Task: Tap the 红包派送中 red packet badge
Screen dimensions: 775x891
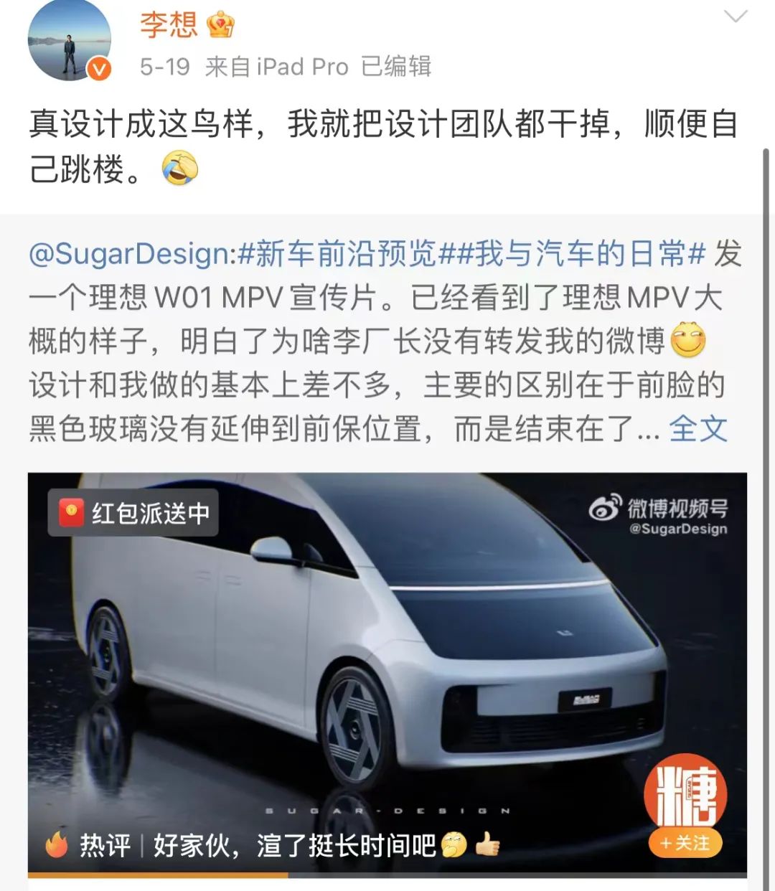Action: coord(133,512)
